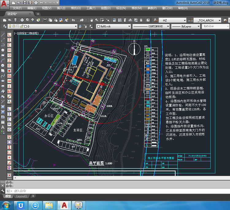The height and width of the screenshot is (210, 230).
Task: Activate the Pan hand tool
Action: click(91, 20)
